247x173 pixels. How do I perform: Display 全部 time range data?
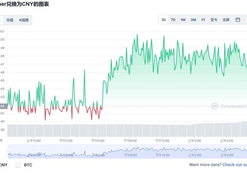(x=226, y=20)
